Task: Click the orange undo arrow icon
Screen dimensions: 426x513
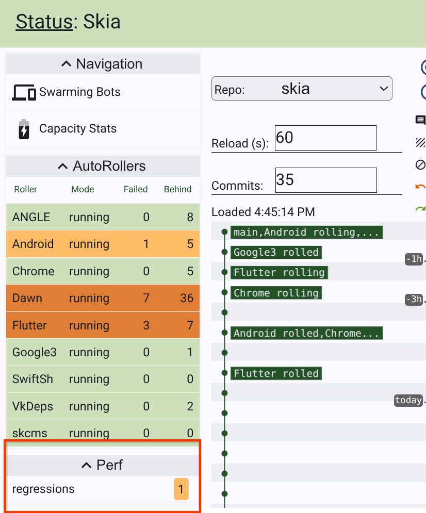Action: click(420, 187)
